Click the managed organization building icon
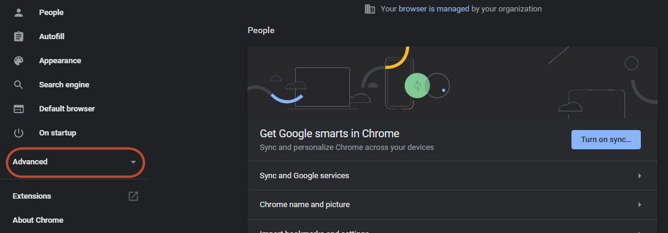The height and width of the screenshot is (233, 668). [x=370, y=8]
